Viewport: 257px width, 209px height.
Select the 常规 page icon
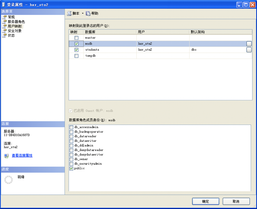click(4, 17)
